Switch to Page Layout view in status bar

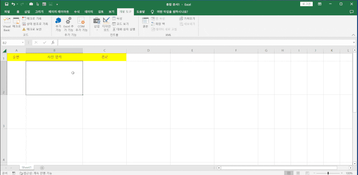pos(298,173)
